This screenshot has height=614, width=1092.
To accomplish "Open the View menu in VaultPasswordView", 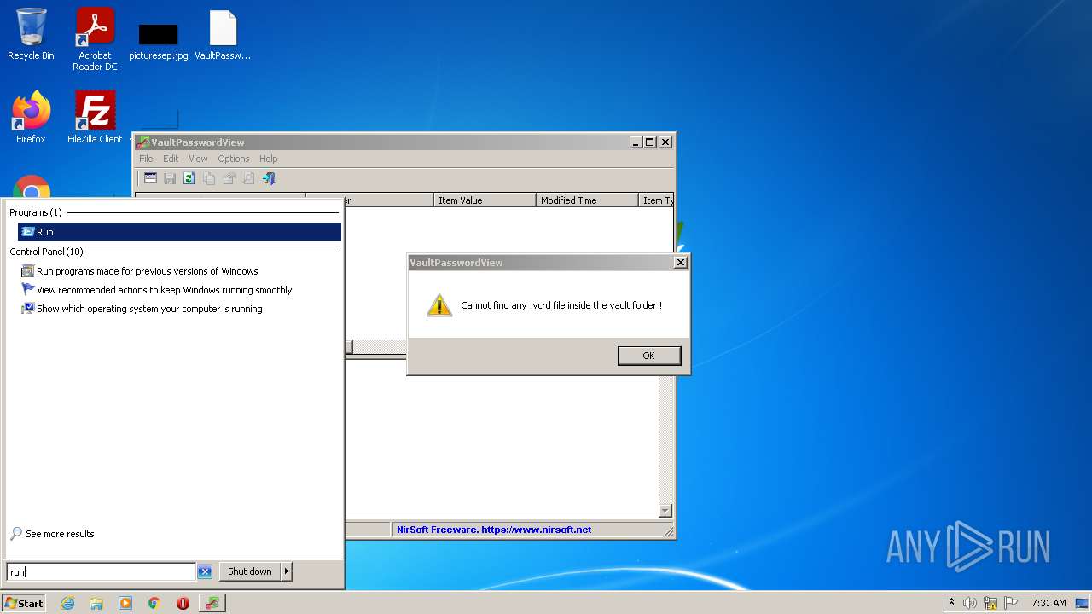I will (x=198, y=159).
